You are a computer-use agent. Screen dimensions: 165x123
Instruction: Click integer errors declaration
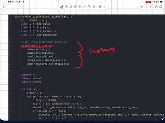pyautogui.click(x=32, y=82)
